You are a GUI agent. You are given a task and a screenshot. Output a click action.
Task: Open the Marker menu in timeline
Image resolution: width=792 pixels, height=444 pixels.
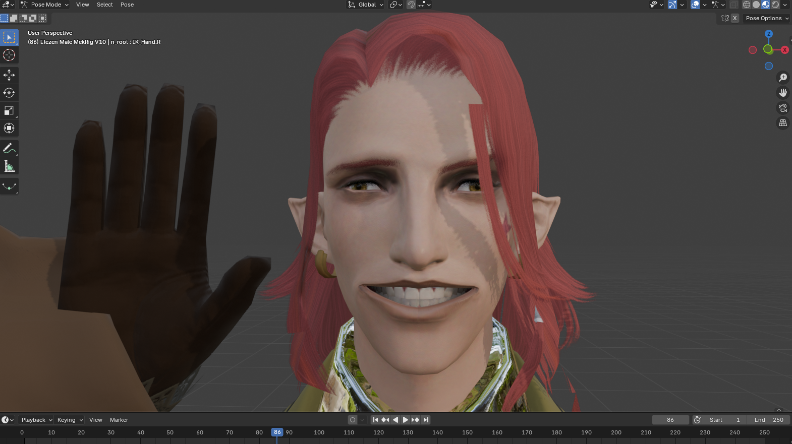[119, 420]
